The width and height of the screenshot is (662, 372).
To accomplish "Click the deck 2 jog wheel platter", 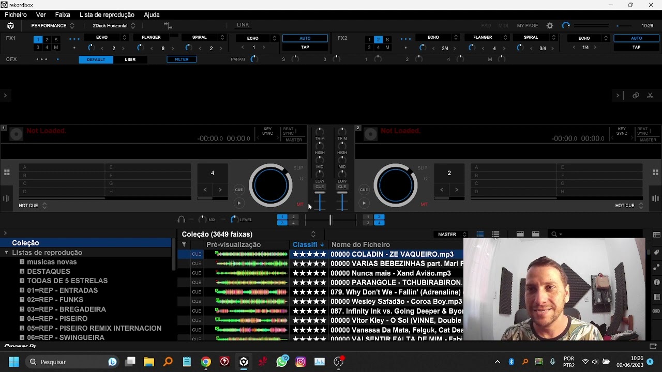I will 396,185.
